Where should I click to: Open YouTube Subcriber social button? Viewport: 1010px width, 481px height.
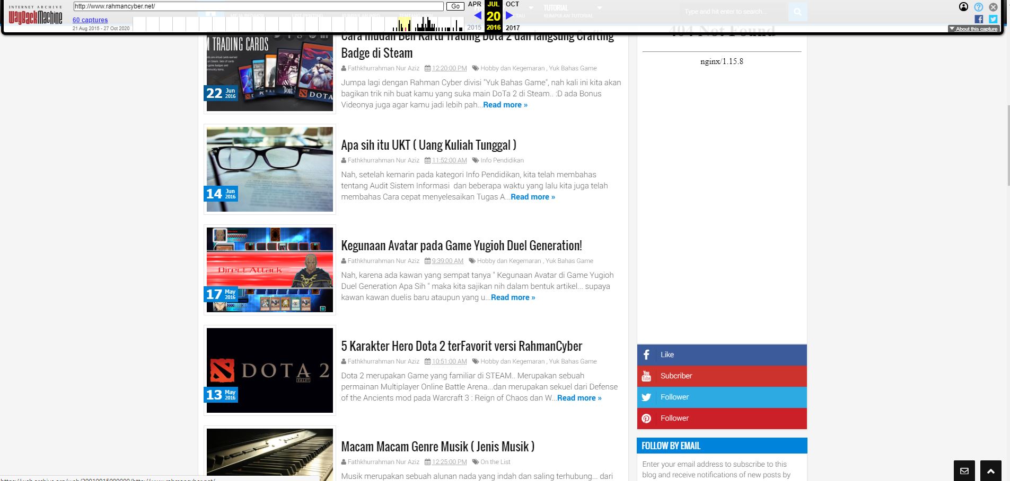pos(722,376)
